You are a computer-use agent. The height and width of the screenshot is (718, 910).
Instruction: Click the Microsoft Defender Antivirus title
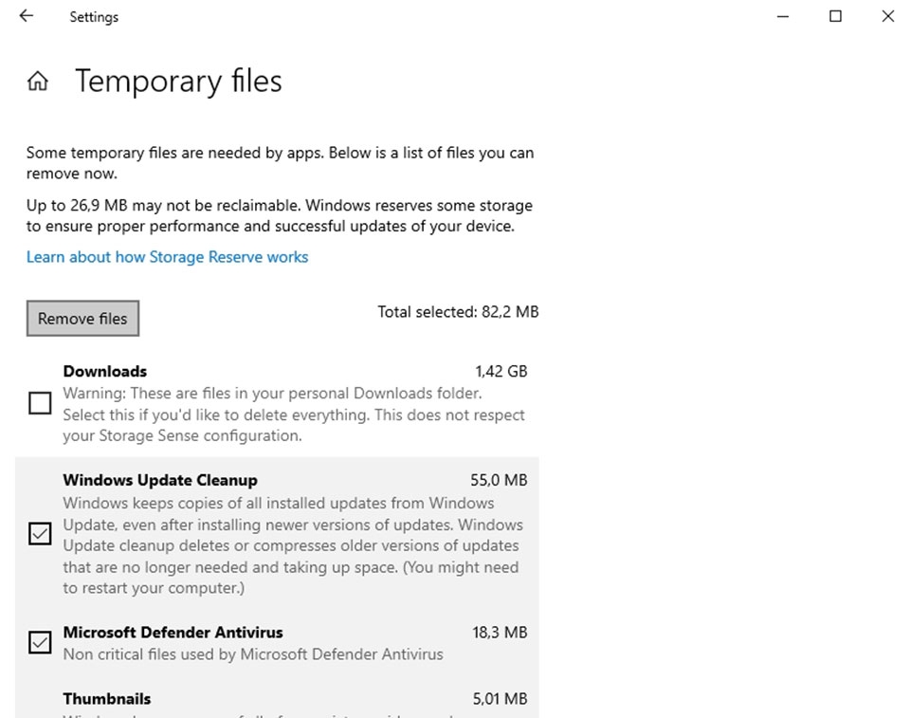(x=173, y=633)
